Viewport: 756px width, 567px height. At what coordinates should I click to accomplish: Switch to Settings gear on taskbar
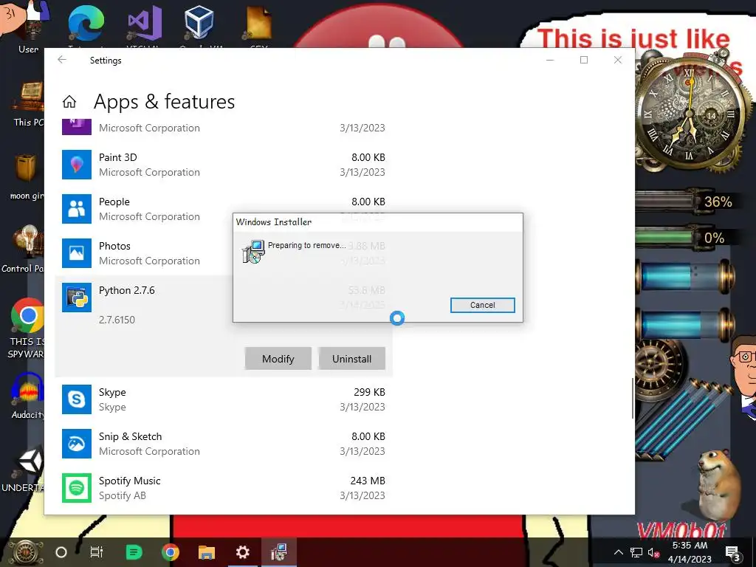point(242,552)
